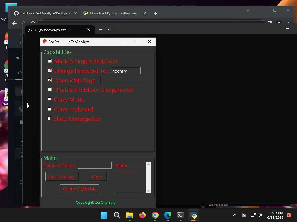Click the Status box scroll up arrow

pyautogui.click(x=148, y=164)
